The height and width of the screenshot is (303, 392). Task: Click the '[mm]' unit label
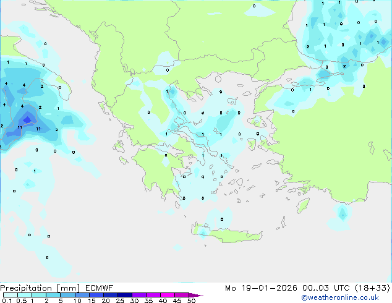[68, 288]
